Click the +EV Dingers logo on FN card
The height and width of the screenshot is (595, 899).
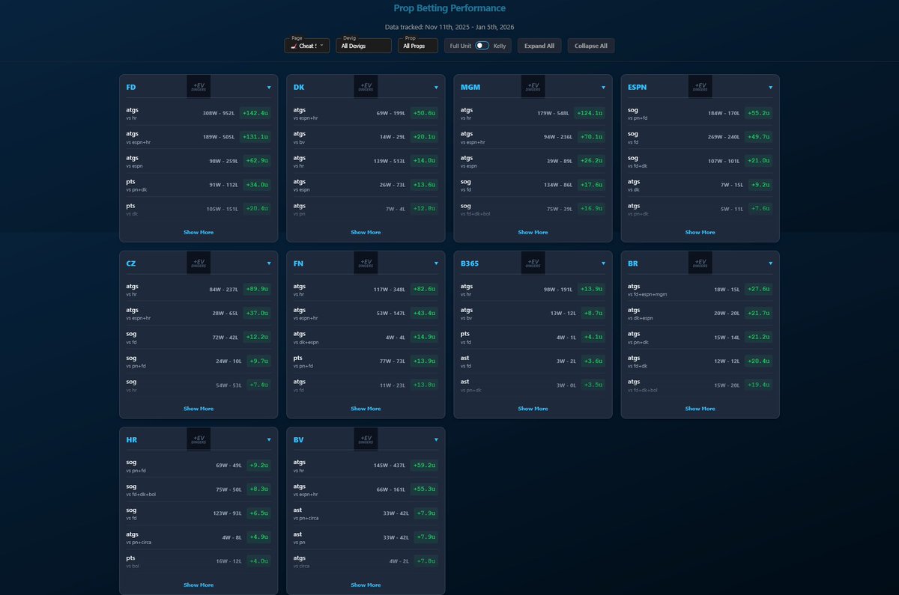(366, 263)
